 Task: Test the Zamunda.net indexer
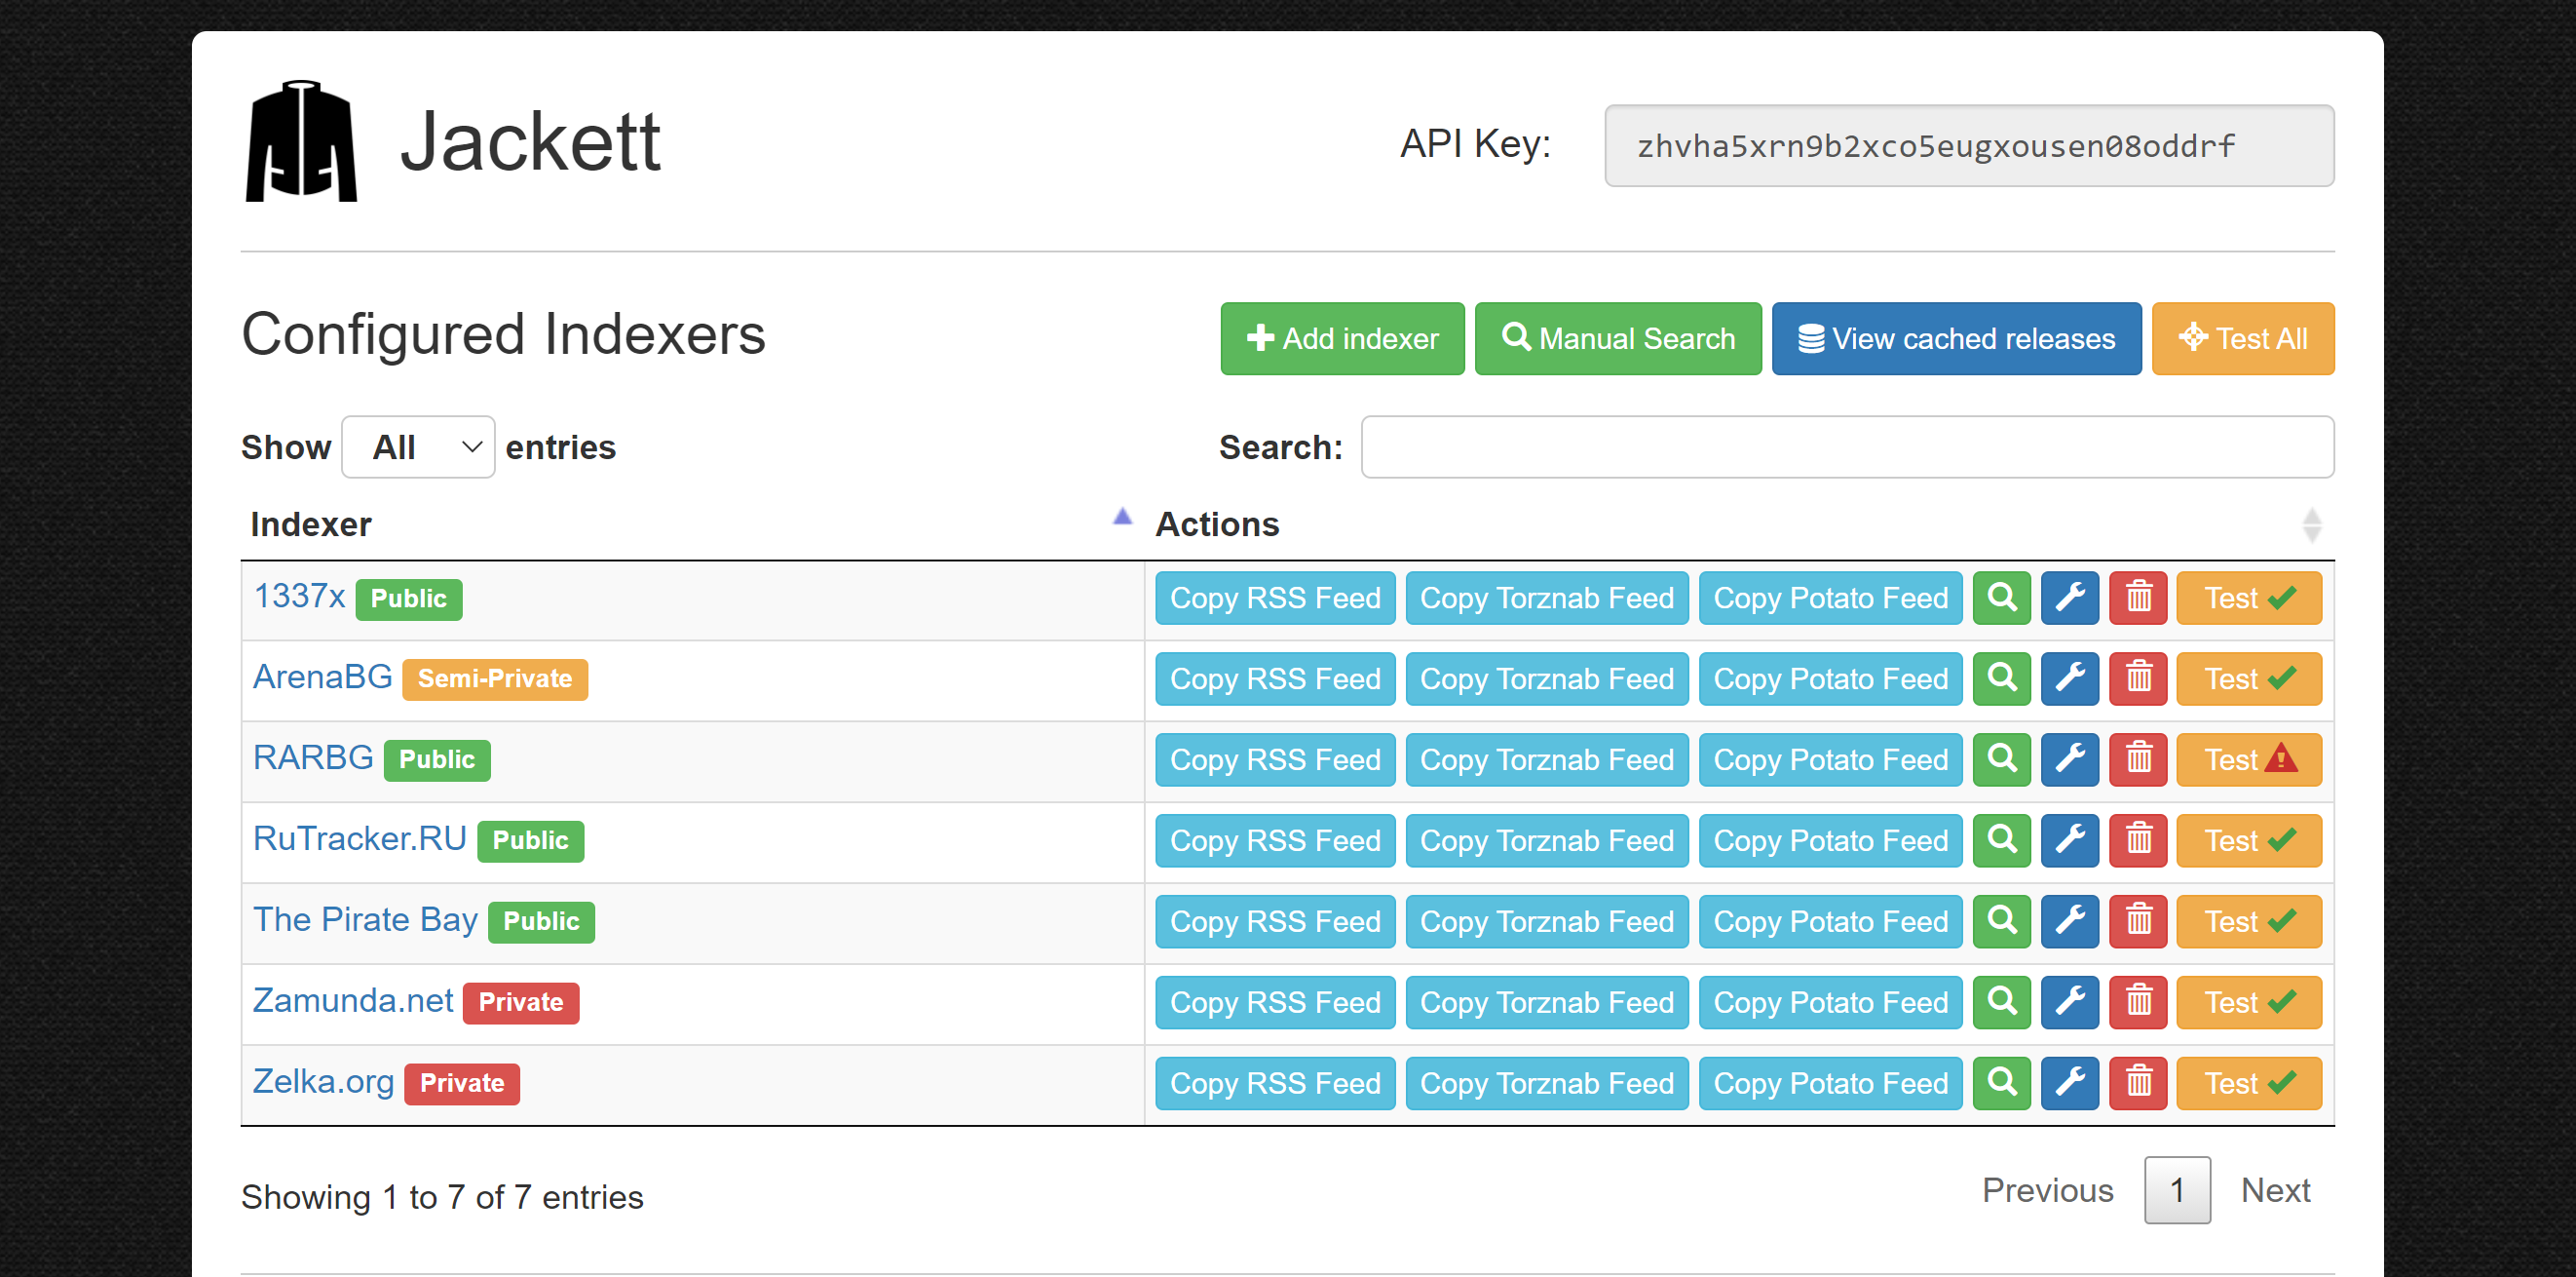click(2249, 1003)
